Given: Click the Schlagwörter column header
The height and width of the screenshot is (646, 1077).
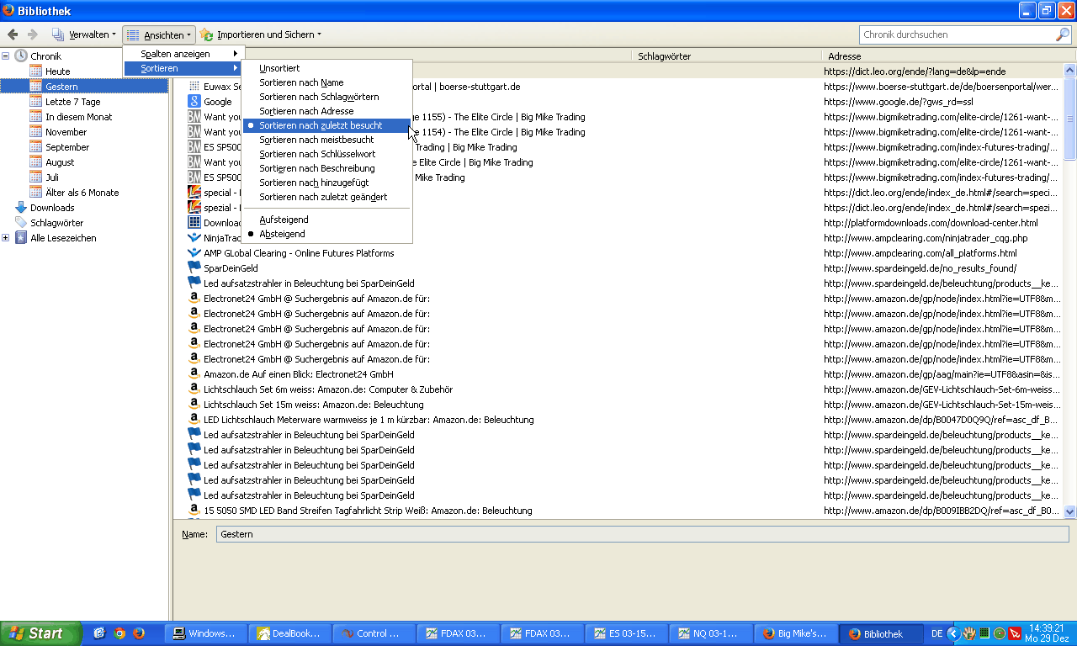Looking at the screenshot, I should (x=726, y=56).
